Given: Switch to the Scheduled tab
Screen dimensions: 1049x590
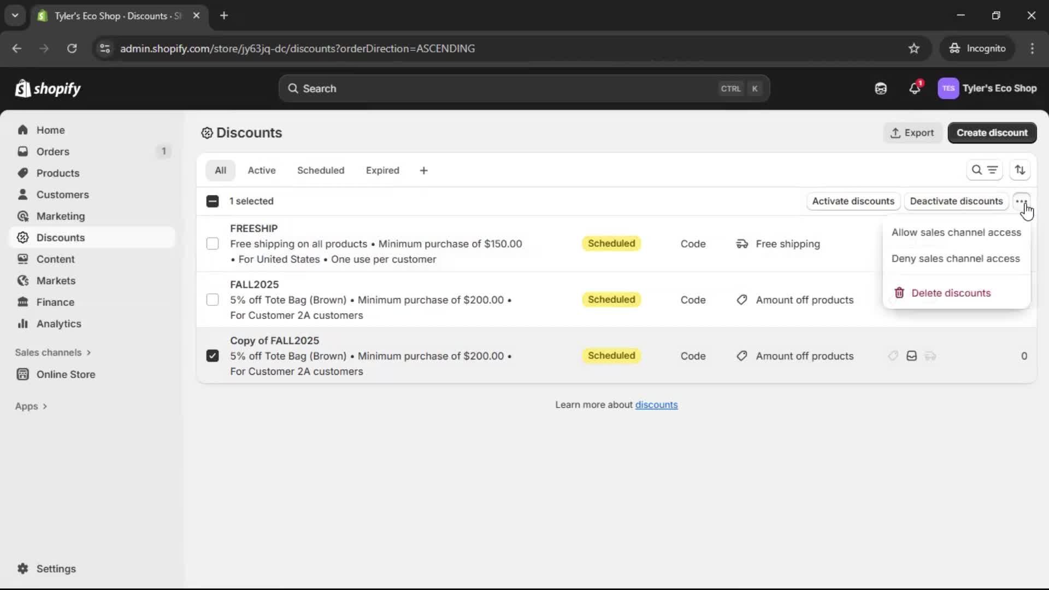Looking at the screenshot, I should [321, 170].
